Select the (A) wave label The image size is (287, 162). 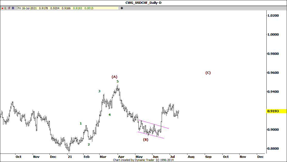(114, 77)
